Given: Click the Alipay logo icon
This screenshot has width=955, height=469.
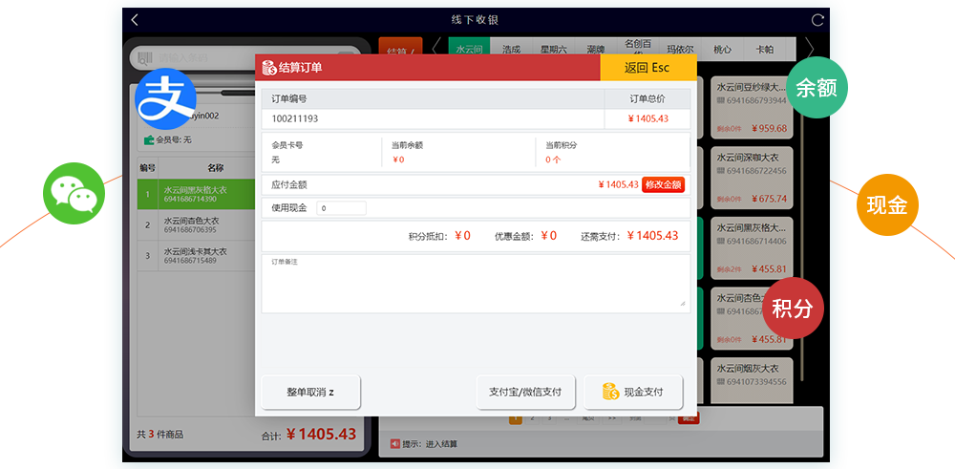Looking at the screenshot, I should (165, 98).
